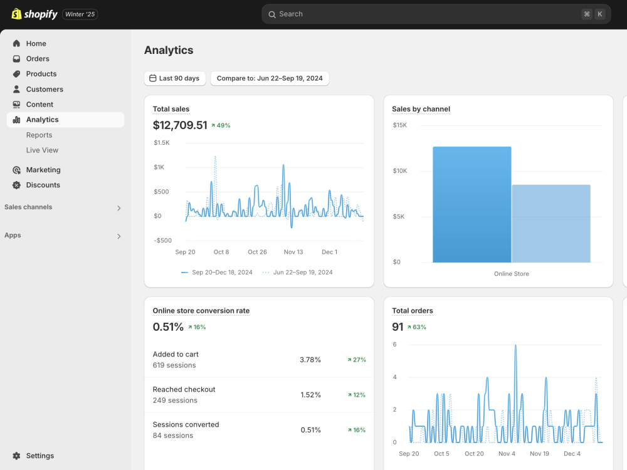The image size is (627, 470).
Task: Click the 63% orders increase indicator
Action: point(417,327)
